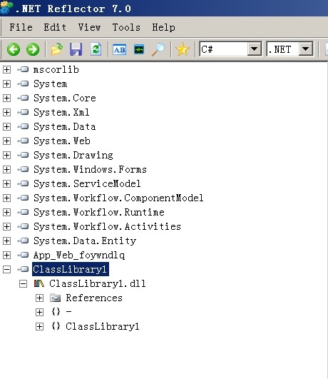Expand the System.Workflow.Runtime node
The image size is (328, 379).
(6, 212)
